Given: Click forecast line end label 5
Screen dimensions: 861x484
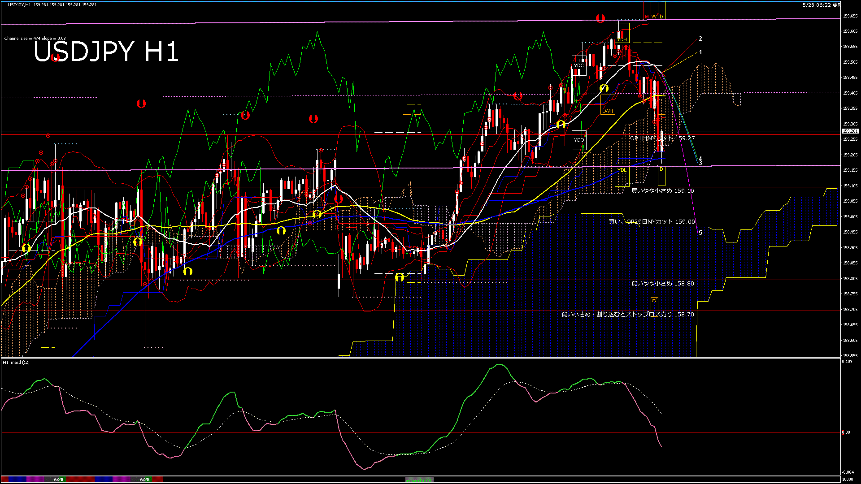Looking at the screenshot, I should (700, 233).
